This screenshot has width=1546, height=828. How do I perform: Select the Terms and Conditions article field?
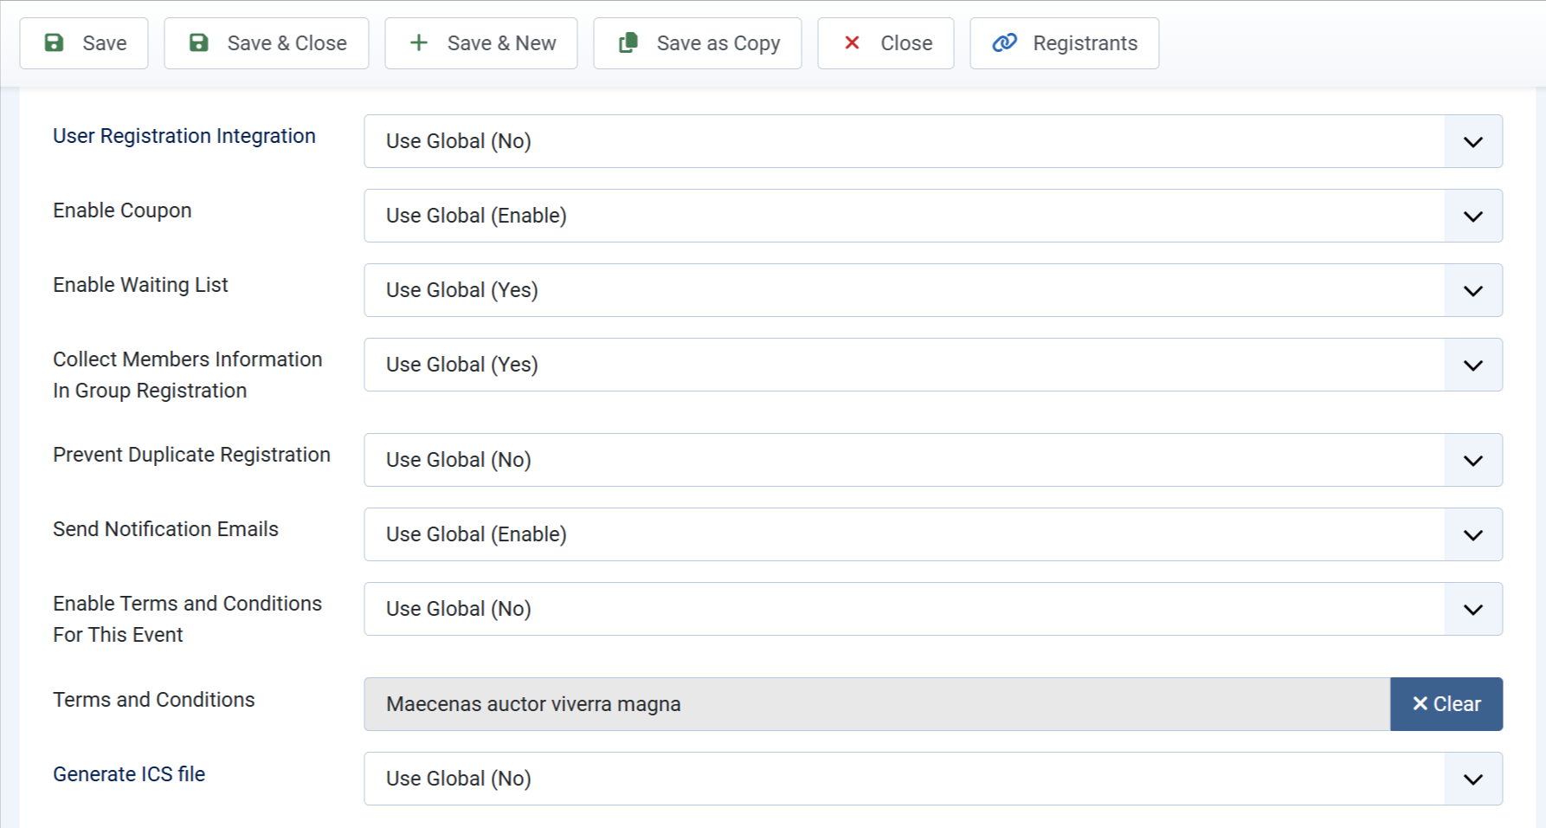pos(877,704)
